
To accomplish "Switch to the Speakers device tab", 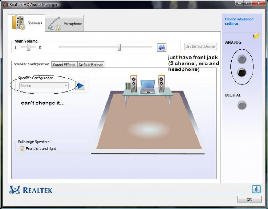I will (x=26, y=23).
